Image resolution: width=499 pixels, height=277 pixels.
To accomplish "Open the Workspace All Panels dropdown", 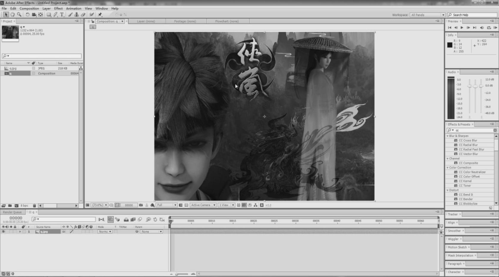I will (427, 15).
